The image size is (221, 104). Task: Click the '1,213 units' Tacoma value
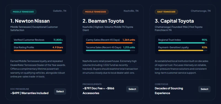point(129,47)
